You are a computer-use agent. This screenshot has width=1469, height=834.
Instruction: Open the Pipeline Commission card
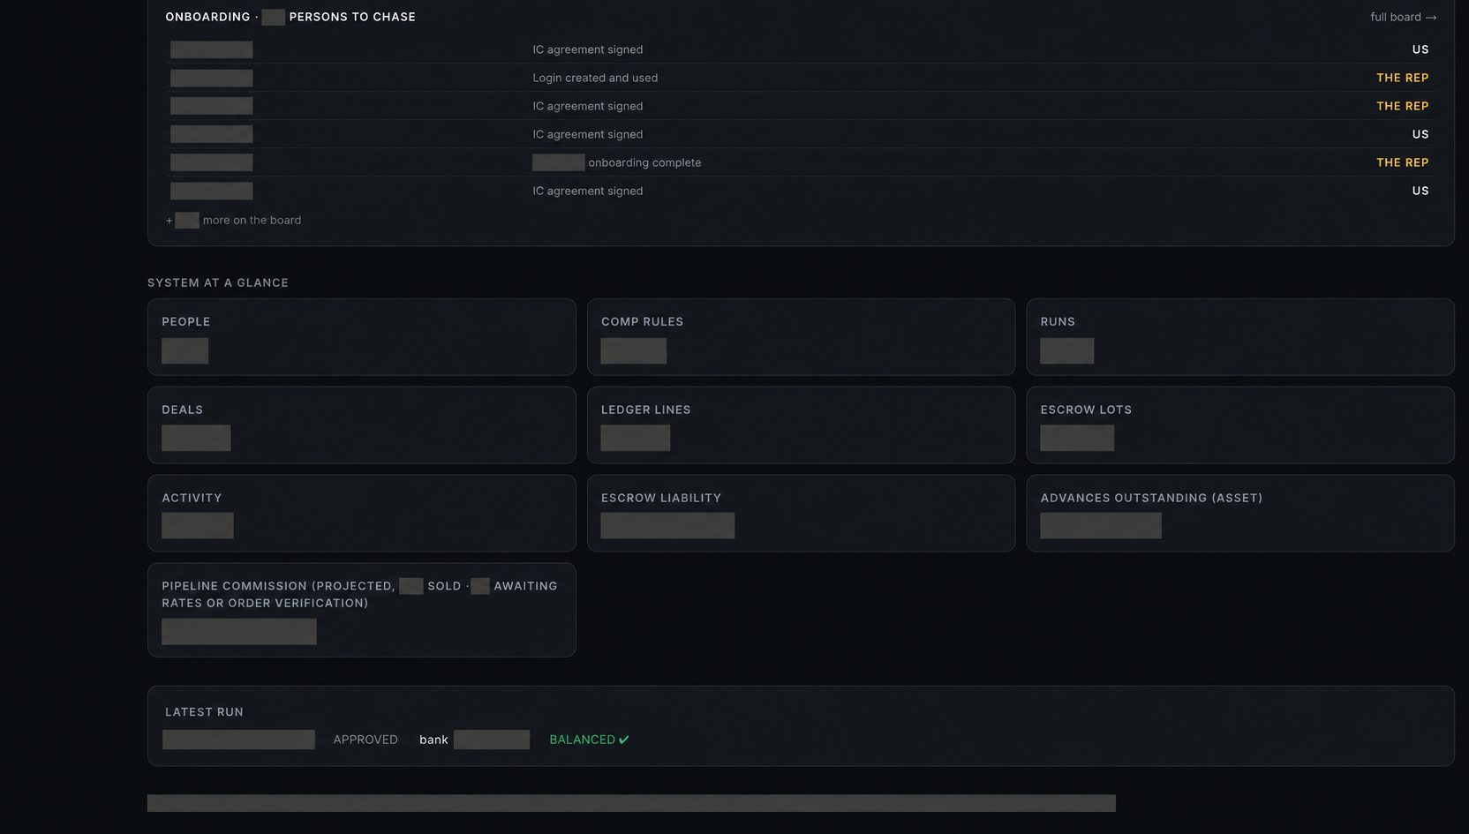click(361, 610)
